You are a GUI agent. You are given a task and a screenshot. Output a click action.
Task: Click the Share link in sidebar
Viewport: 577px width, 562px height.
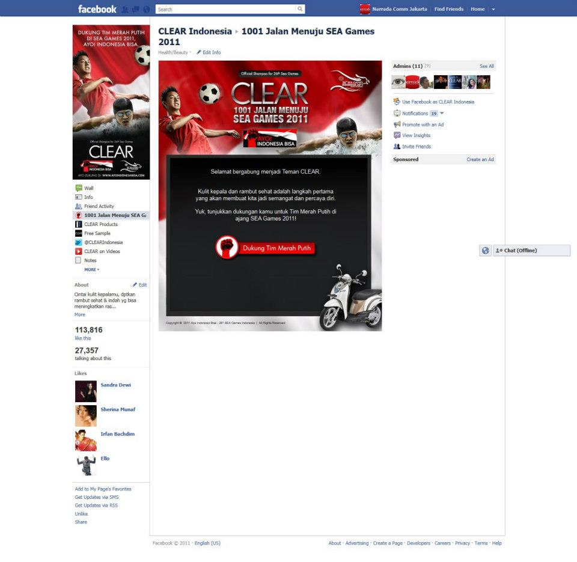[x=81, y=522]
